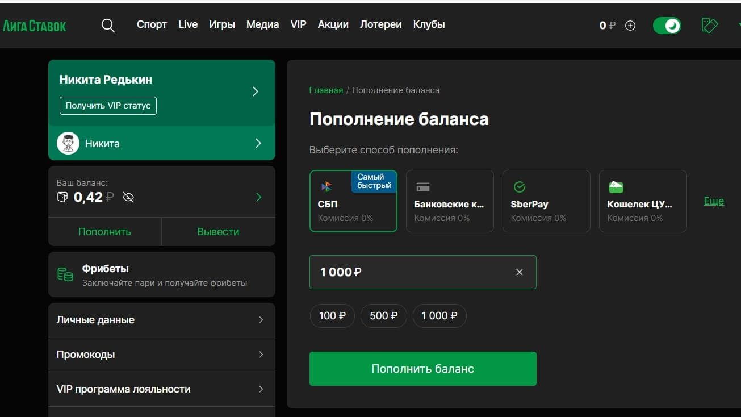Choose the 100 ₽ quick amount

332,316
